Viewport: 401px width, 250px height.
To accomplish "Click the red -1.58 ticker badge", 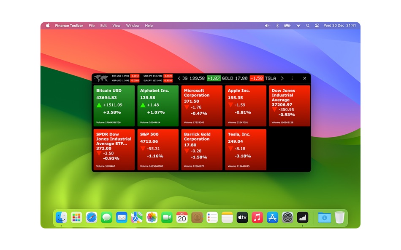I will (x=257, y=78).
